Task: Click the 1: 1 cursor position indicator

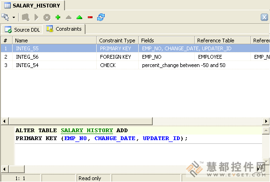Action: point(21,178)
